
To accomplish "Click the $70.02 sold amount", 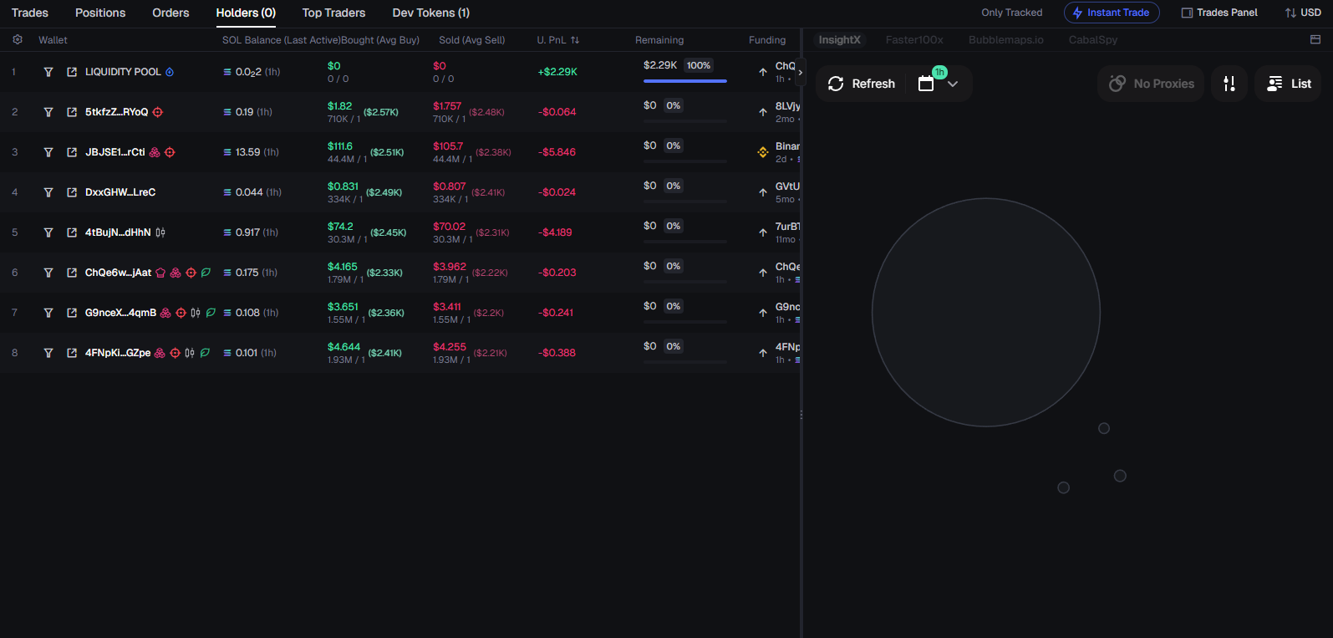I will [449, 227].
